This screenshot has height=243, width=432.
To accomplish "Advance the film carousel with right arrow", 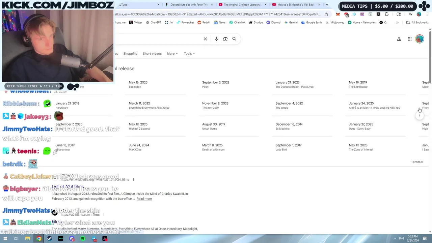I will click(x=420, y=115).
